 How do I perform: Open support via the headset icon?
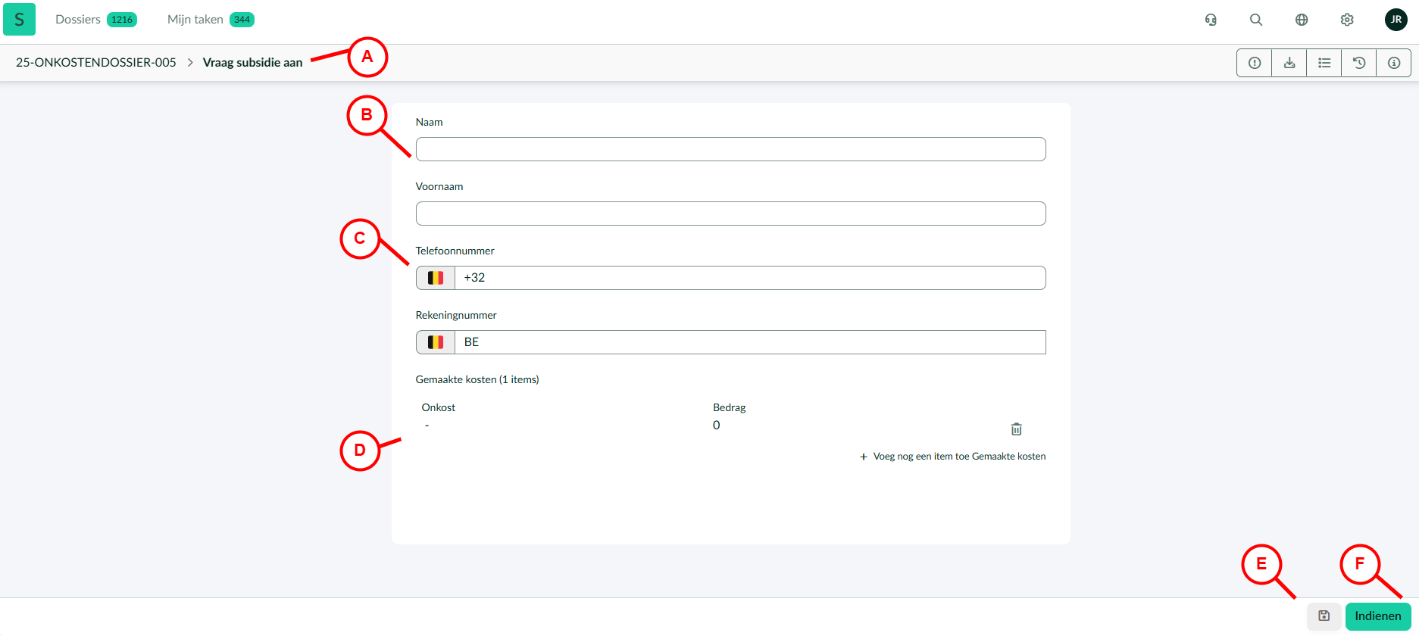(x=1211, y=20)
